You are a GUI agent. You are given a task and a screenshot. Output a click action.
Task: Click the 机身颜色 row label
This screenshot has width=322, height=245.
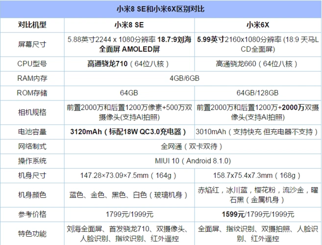coord(32,195)
